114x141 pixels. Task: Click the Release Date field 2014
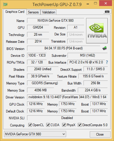(x=38, y=41)
